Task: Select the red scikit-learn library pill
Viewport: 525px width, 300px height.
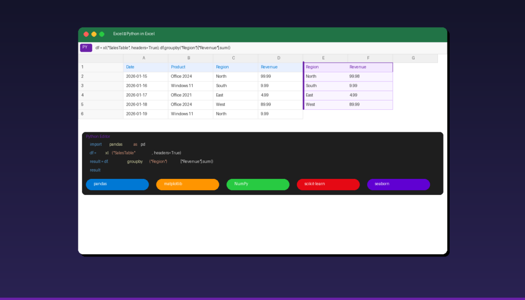Action: click(328, 184)
